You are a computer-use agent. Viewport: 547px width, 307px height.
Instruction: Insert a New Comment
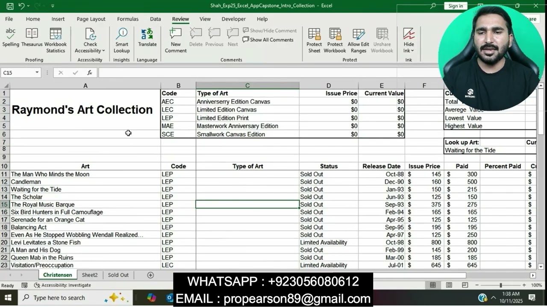point(176,40)
